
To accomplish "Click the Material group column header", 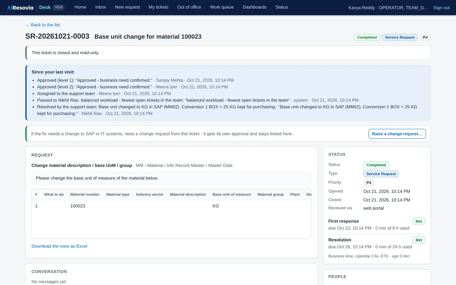I will click(x=270, y=194).
